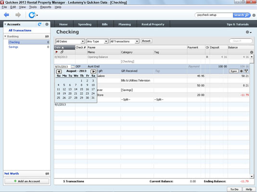This screenshot has width=257, height=192.
Task: Open the All Dates dropdown
Action: (x=70, y=41)
